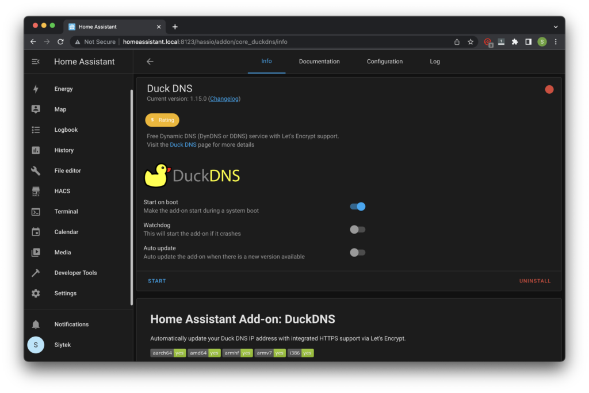Viewport: 589px width, 393px height.
Task: Click the browser forward arrow
Action: 47,41
